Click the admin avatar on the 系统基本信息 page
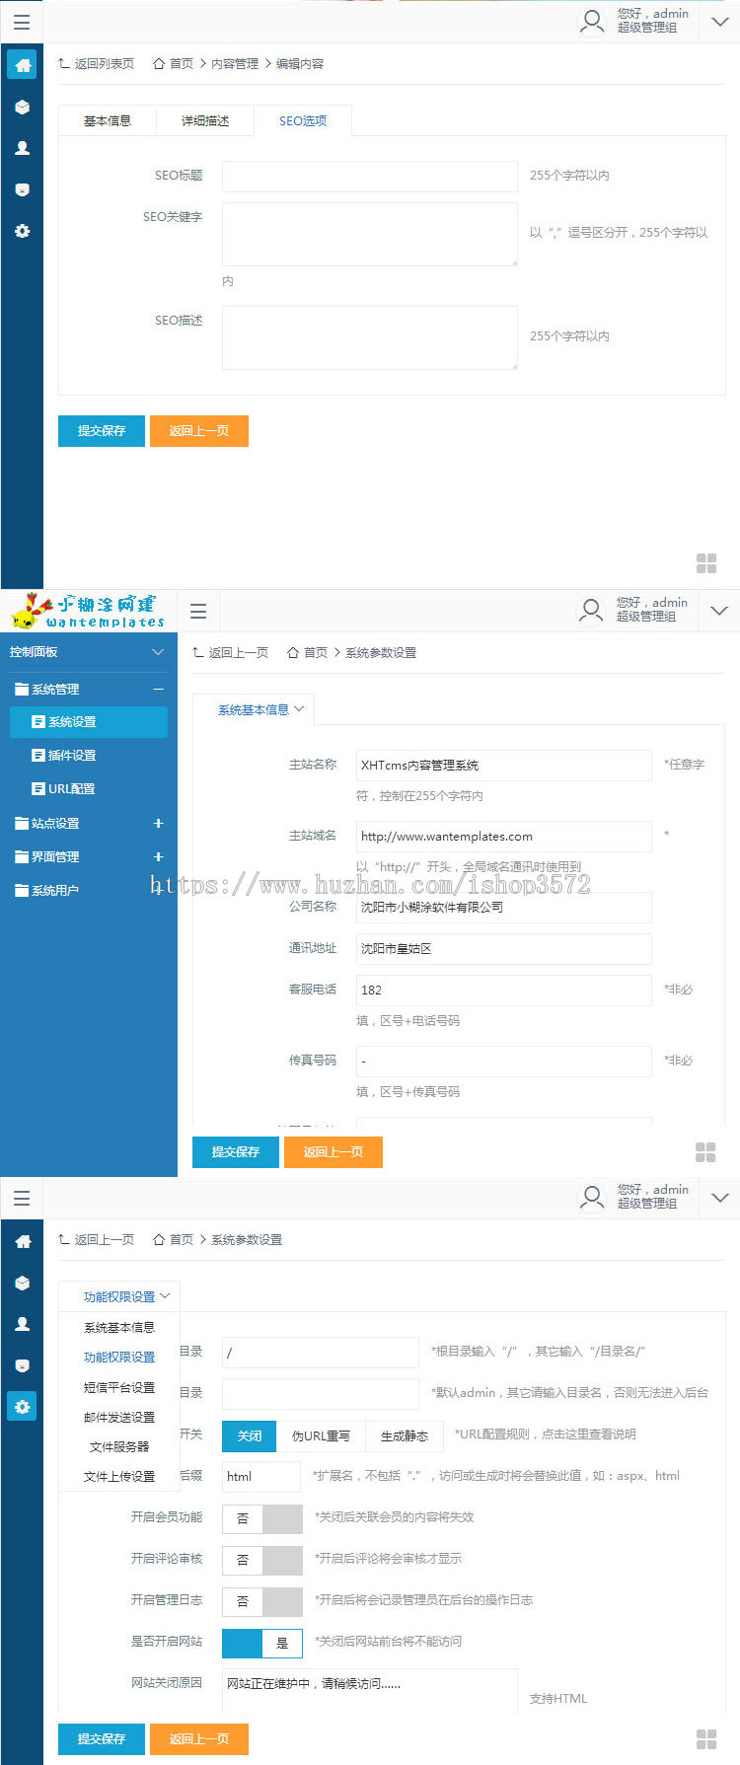Screen dimensions: 740x1765 click(591, 610)
